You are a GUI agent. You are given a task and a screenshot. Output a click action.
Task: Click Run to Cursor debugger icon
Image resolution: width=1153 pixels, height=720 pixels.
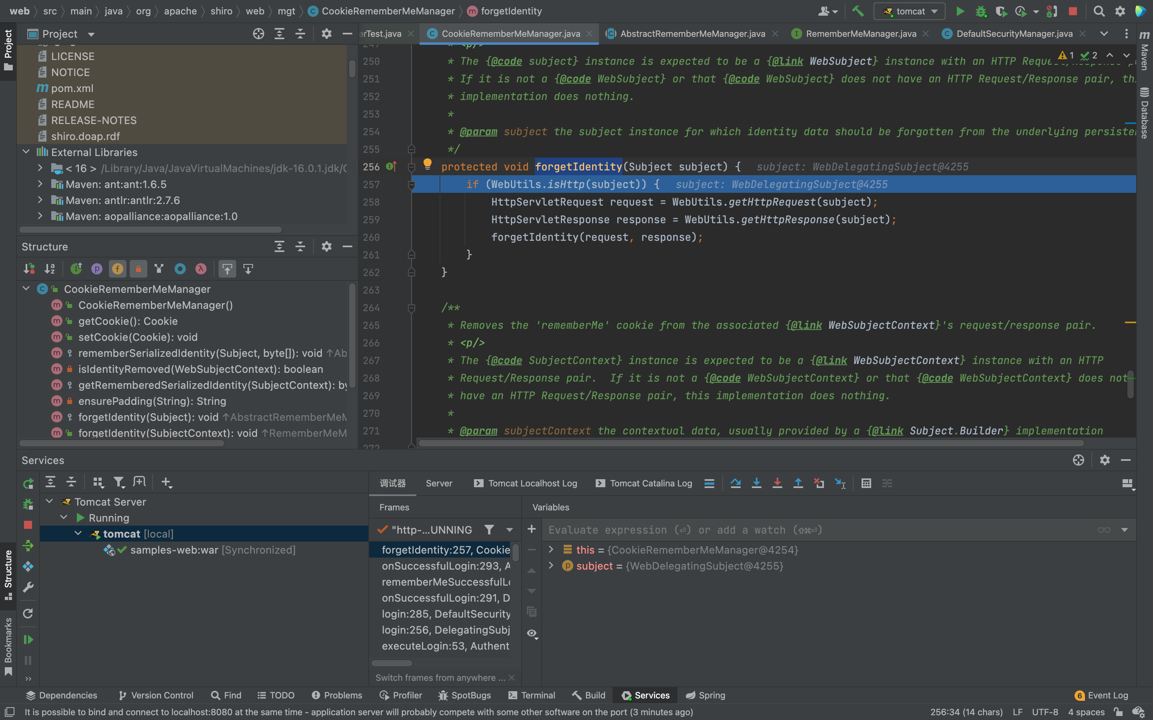[840, 483]
